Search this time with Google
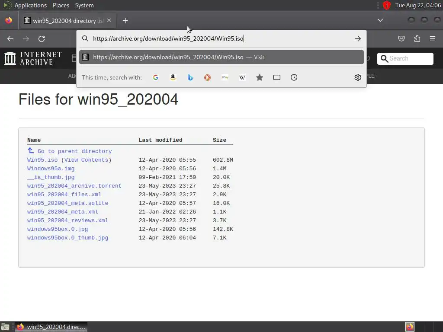The image size is (443, 332). [x=156, y=77]
